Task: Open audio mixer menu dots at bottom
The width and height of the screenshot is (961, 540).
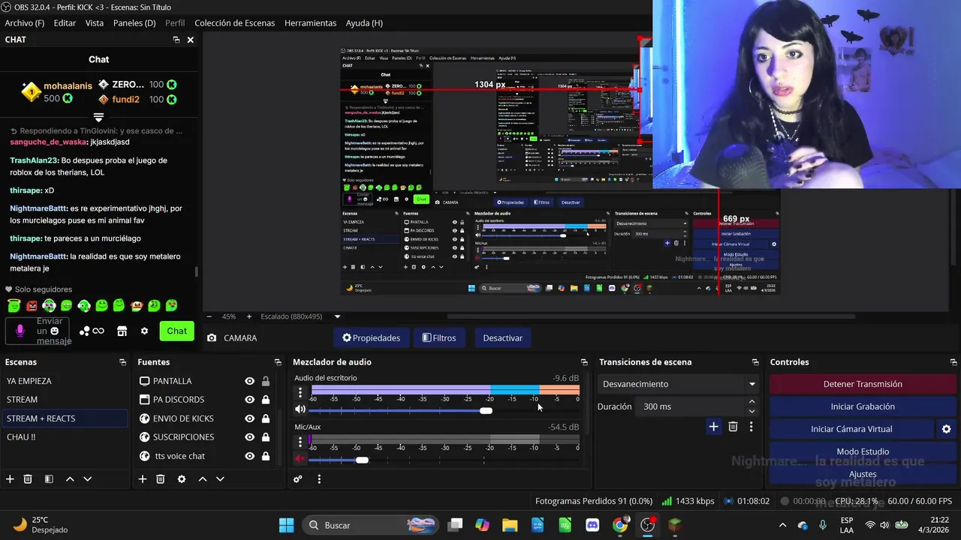Action: [319, 479]
